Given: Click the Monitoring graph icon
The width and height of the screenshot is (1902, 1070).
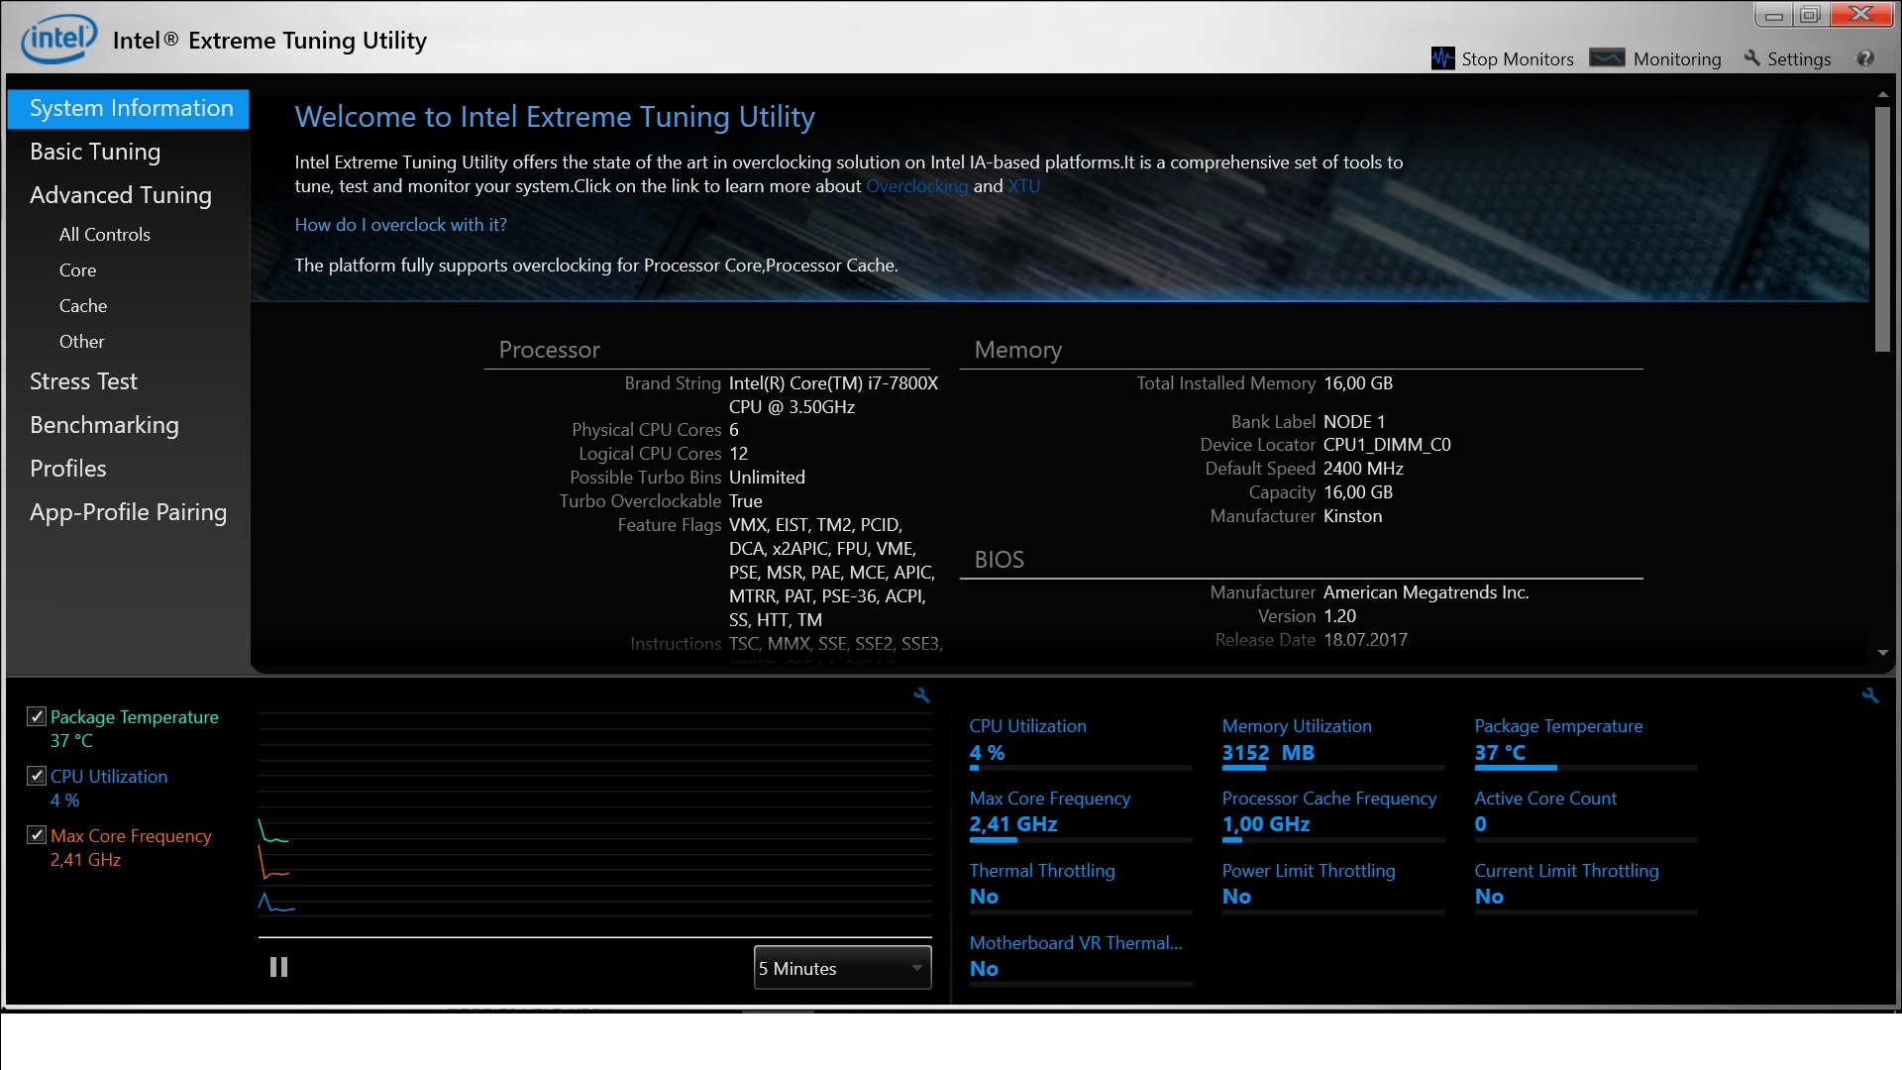Looking at the screenshot, I should [x=1607, y=58].
